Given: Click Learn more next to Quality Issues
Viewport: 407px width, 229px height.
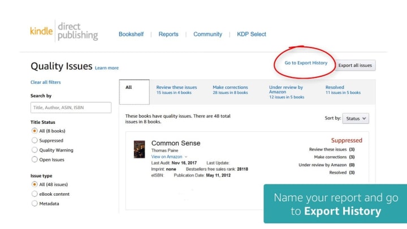Looking at the screenshot, I should point(107,68).
